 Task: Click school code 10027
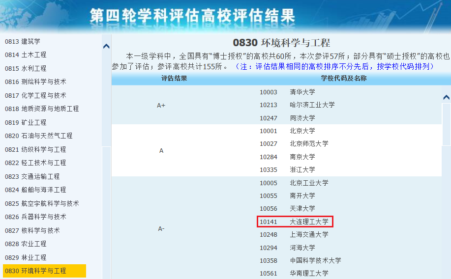click(269, 143)
